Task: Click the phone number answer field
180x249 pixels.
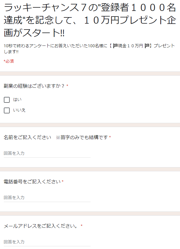Action: coord(47,198)
